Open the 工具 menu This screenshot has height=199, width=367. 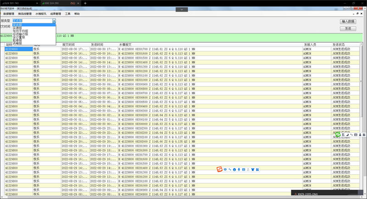click(x=67, y=14)
